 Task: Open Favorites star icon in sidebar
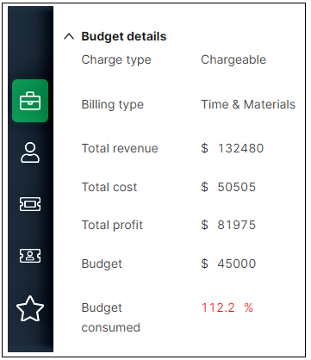(30, 309)
